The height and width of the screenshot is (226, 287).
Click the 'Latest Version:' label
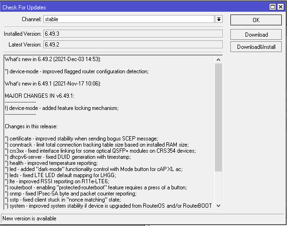25,45
